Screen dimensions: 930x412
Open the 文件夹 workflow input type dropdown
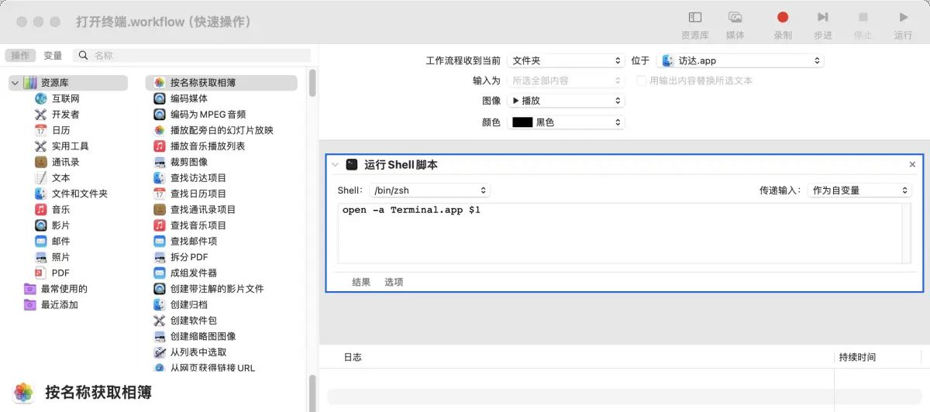(566, 60)
